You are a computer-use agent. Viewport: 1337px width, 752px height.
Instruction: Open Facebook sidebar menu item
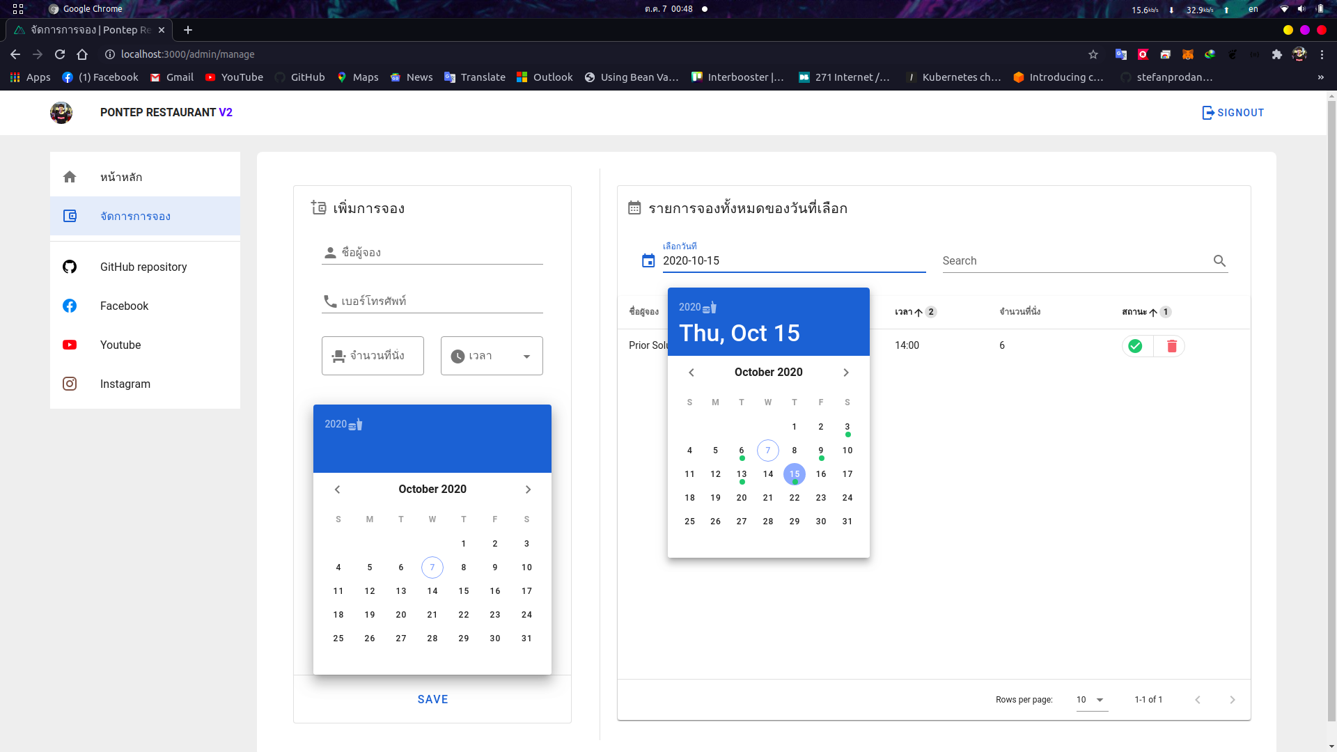145,306
